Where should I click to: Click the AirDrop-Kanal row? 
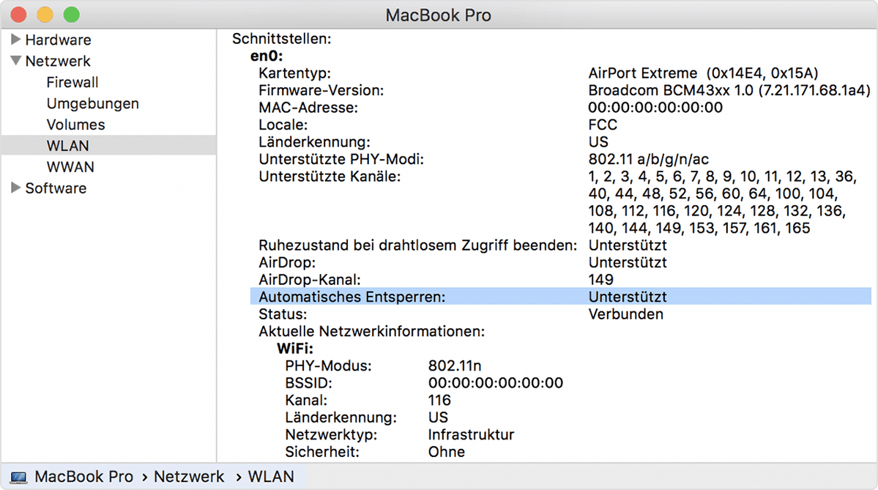click(310, 280)
